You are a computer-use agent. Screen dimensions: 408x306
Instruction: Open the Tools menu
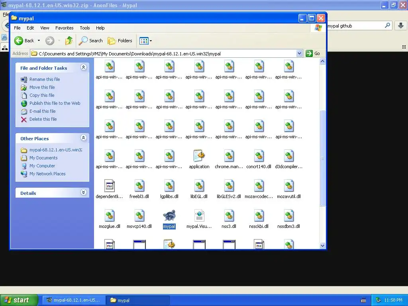coord(84,28)
